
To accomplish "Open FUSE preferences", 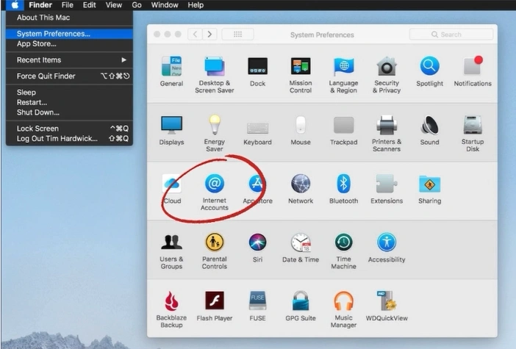I will [257, 306].
